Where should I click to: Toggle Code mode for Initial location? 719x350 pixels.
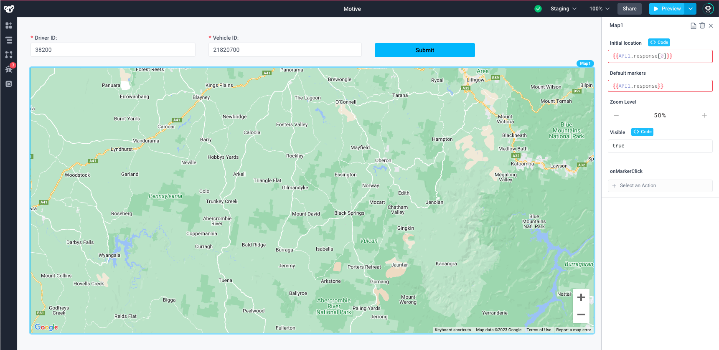click(x=659, y=43)
